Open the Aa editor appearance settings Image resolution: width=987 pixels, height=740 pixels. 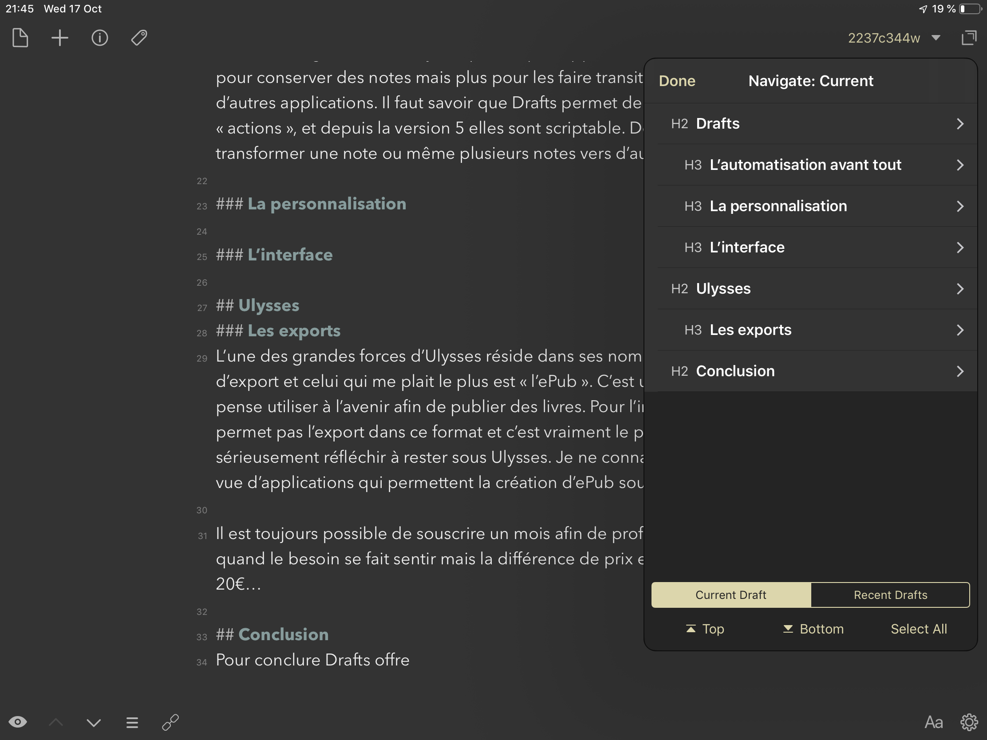point(933,722)
